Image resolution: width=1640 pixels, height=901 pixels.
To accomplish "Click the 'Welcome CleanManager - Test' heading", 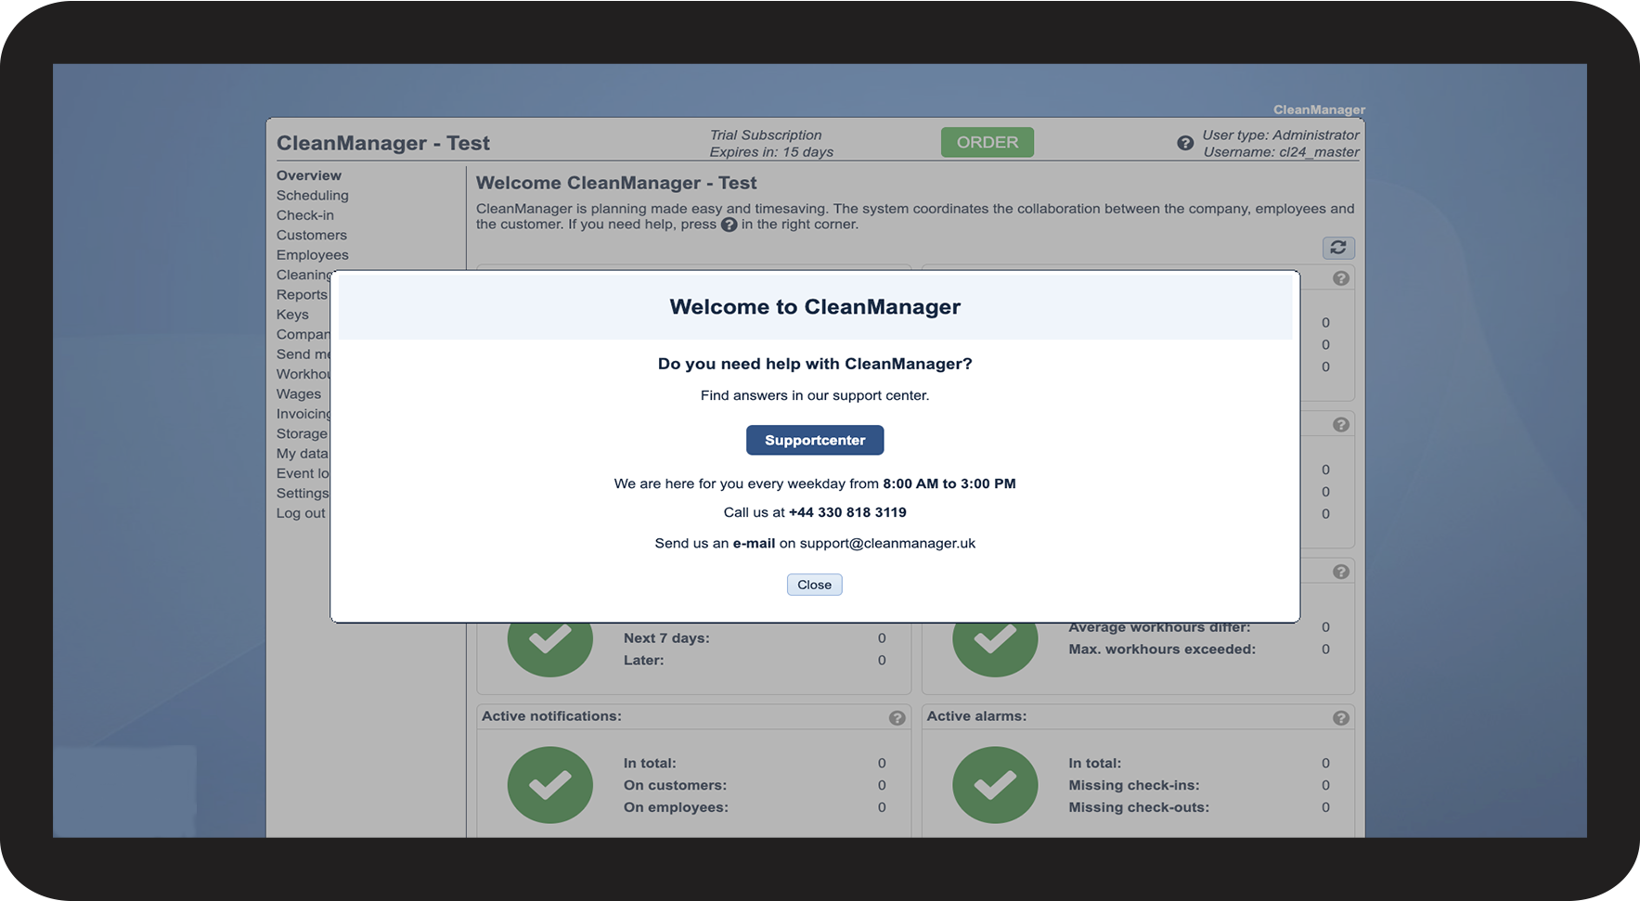I will click(x=616, y=183).
